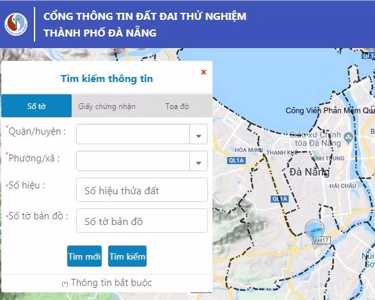
Task: Click the Giáo xứ Chính tòa Đà Nẵng landmark icon
Action: click(x=348, y=138)
